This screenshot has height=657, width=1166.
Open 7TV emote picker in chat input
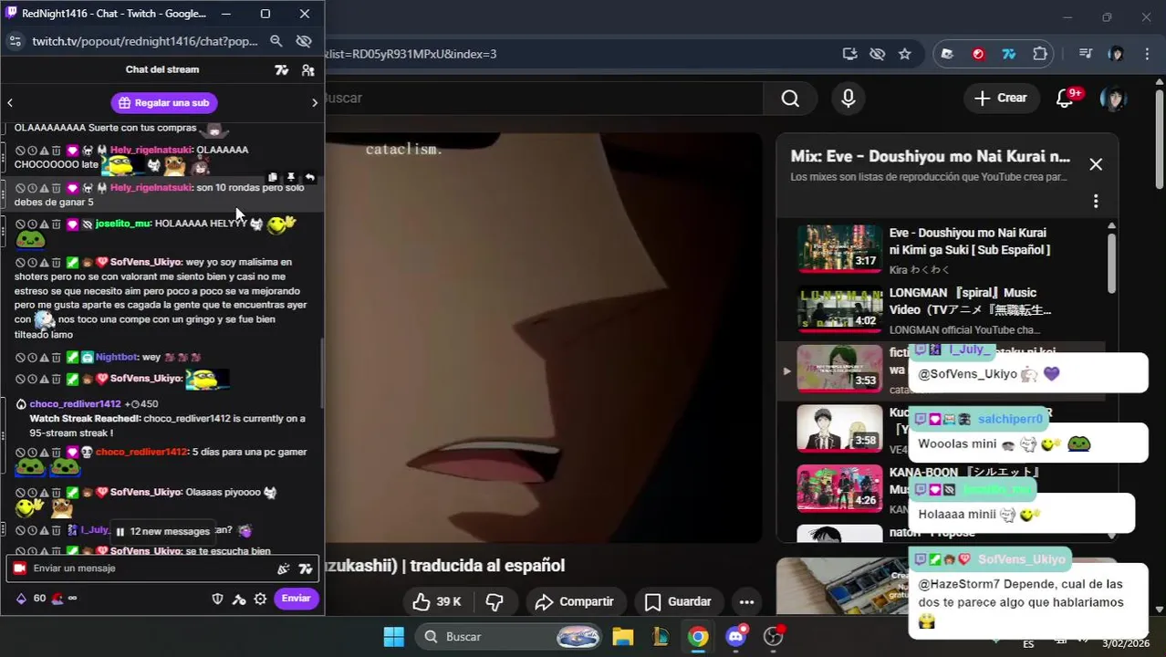pos(307,568)
